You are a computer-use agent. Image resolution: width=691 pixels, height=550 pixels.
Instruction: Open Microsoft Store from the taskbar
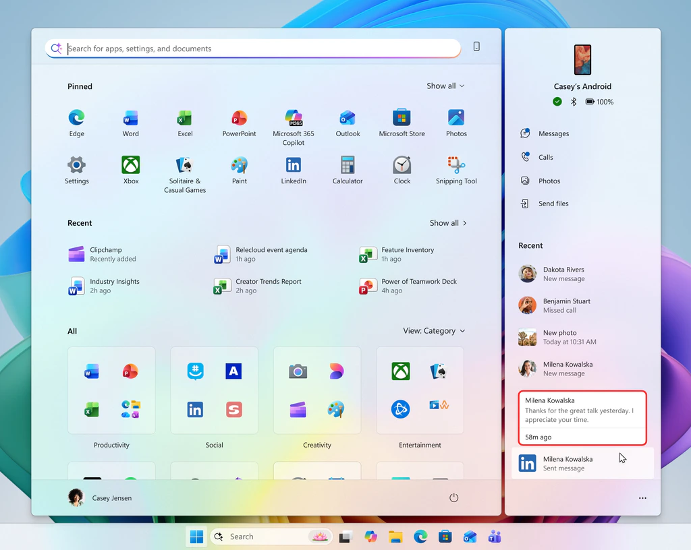tap(445, 537)
